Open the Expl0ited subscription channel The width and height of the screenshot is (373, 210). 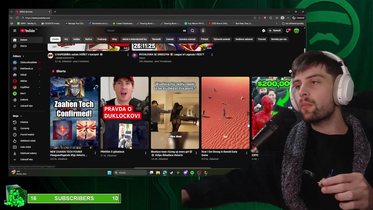tap(26, 87)
